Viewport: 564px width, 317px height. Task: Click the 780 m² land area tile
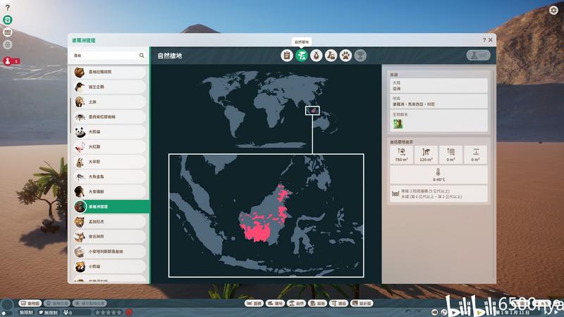(401, 154)
